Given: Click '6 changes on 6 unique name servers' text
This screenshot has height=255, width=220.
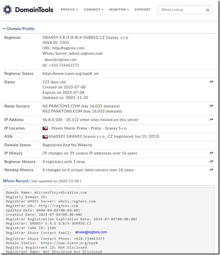Looking at the screenshot, I should 88,170.
